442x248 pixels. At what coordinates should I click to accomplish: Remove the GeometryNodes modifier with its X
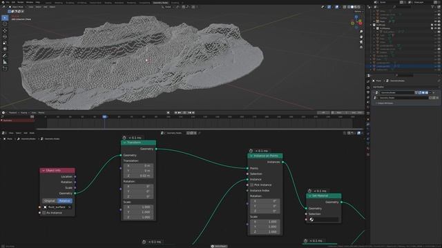(434, 92)
